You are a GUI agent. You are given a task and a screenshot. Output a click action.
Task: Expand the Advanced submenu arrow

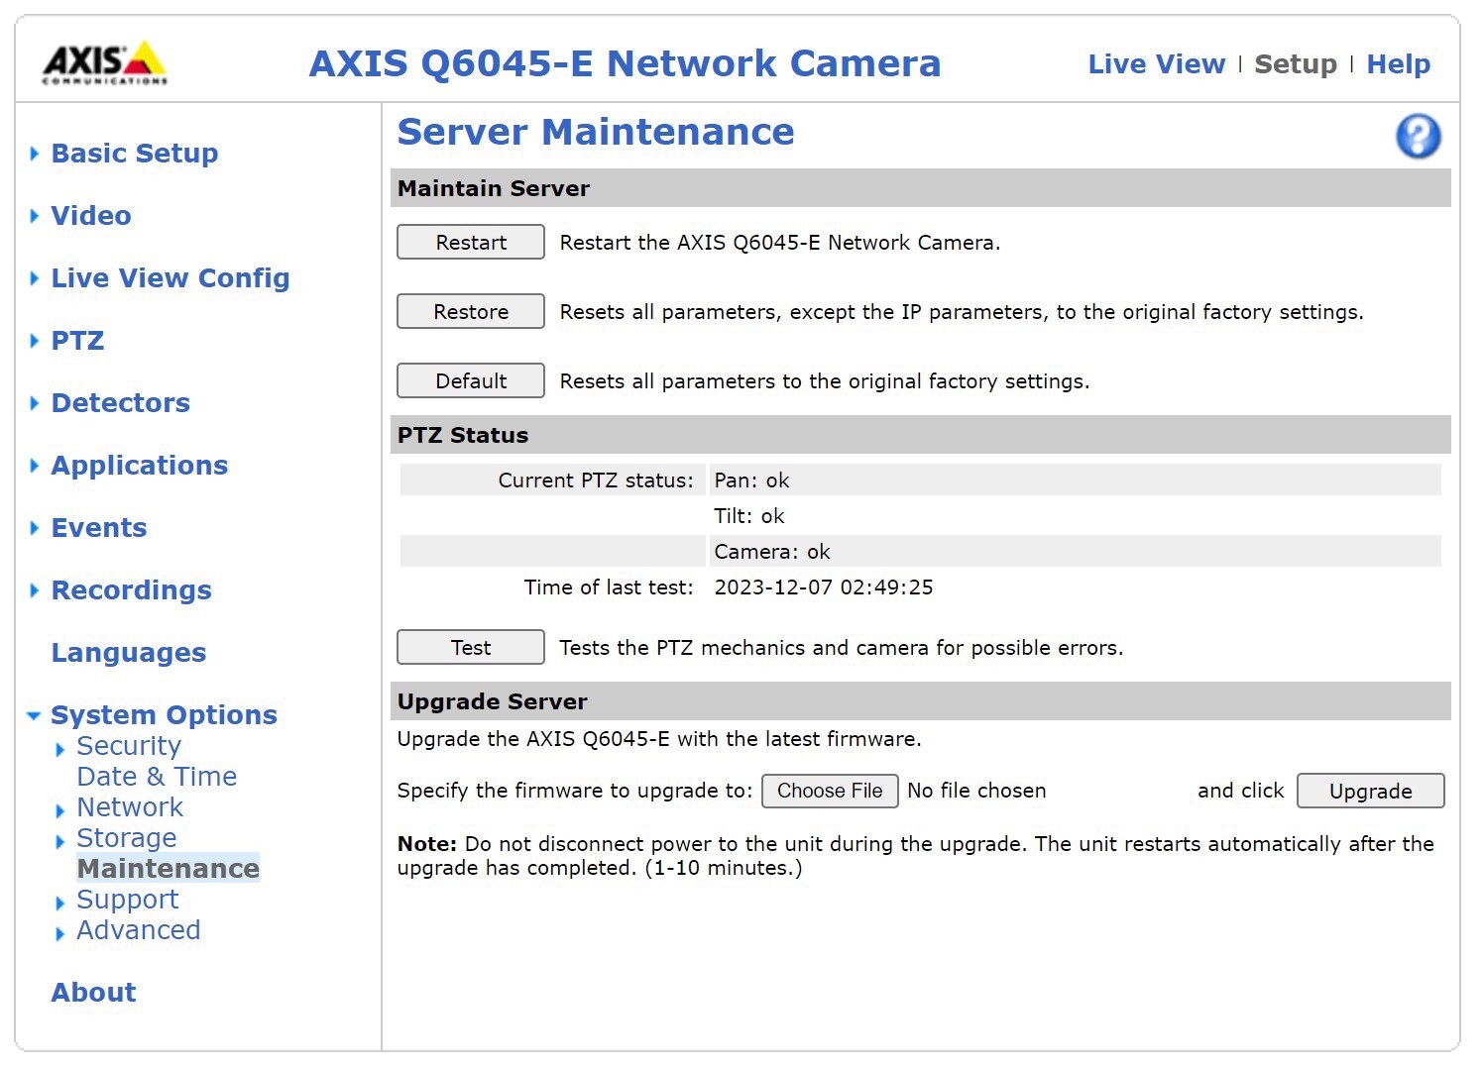click(x=60, y=933)
